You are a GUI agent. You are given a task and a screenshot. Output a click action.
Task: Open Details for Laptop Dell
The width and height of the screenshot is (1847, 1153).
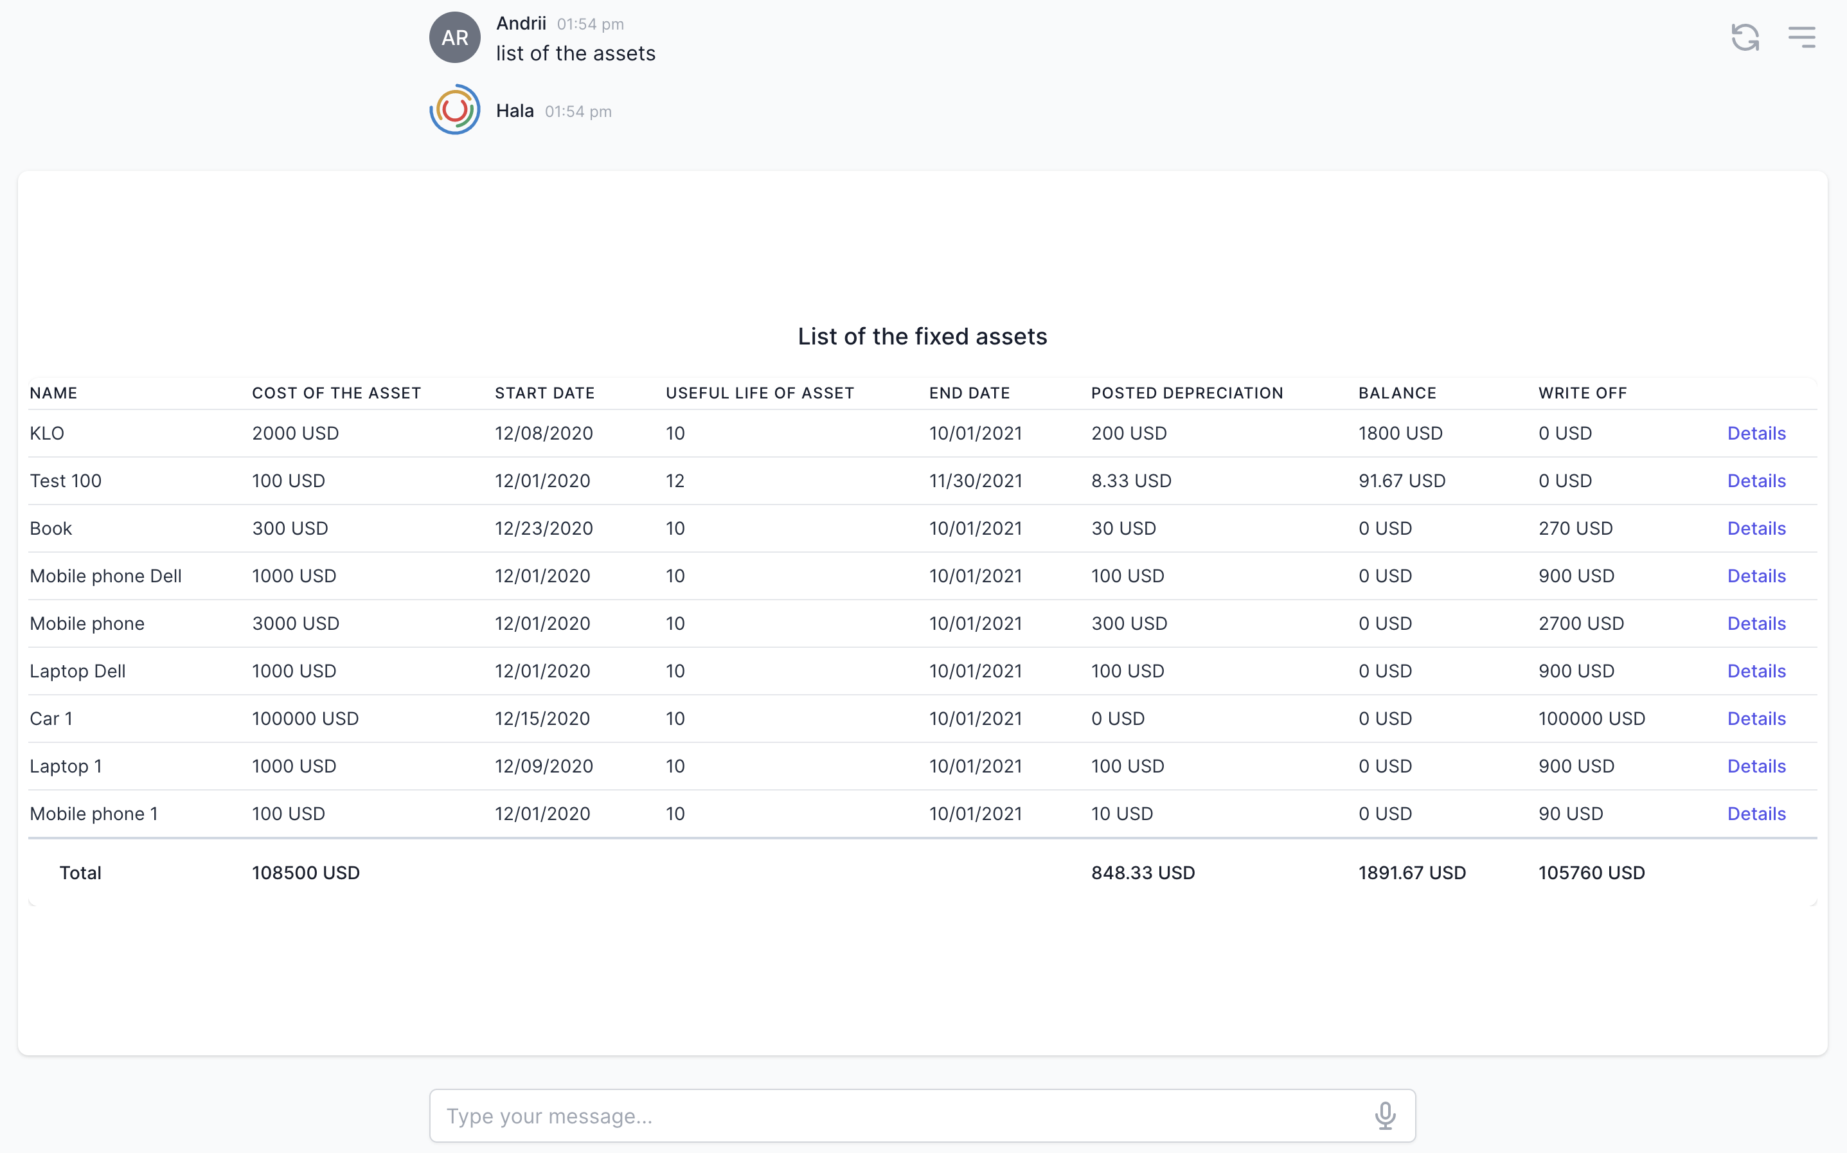pyautogui.click(x=1756, y=671)
